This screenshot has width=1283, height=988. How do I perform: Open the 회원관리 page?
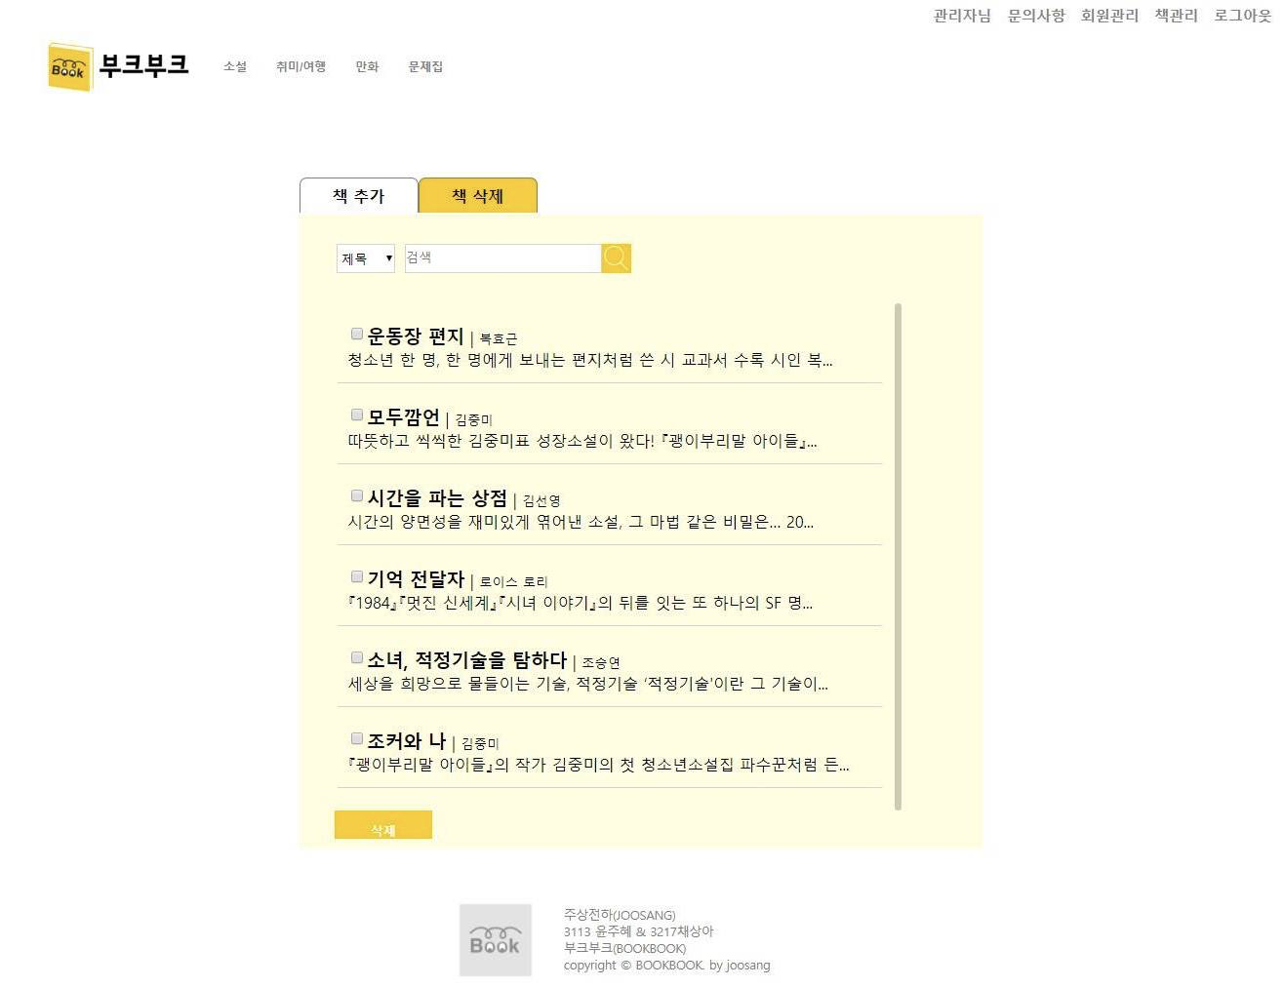coord(1109,15)
